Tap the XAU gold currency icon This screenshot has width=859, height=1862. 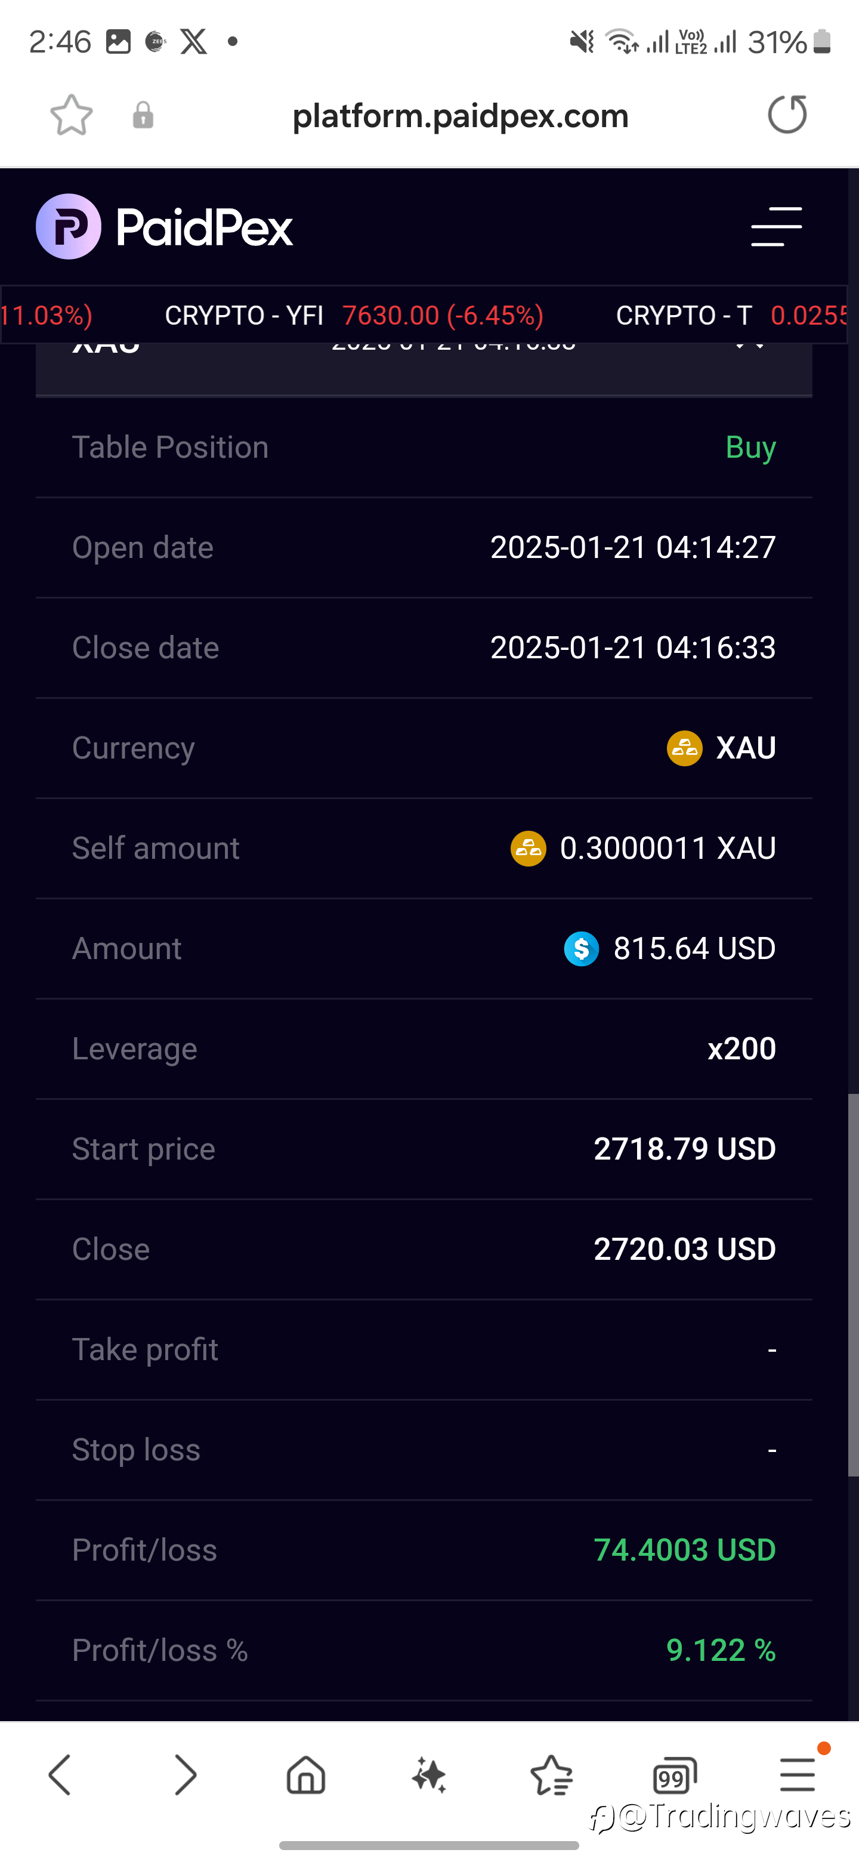pyautogui.click(x=684, y=747)
